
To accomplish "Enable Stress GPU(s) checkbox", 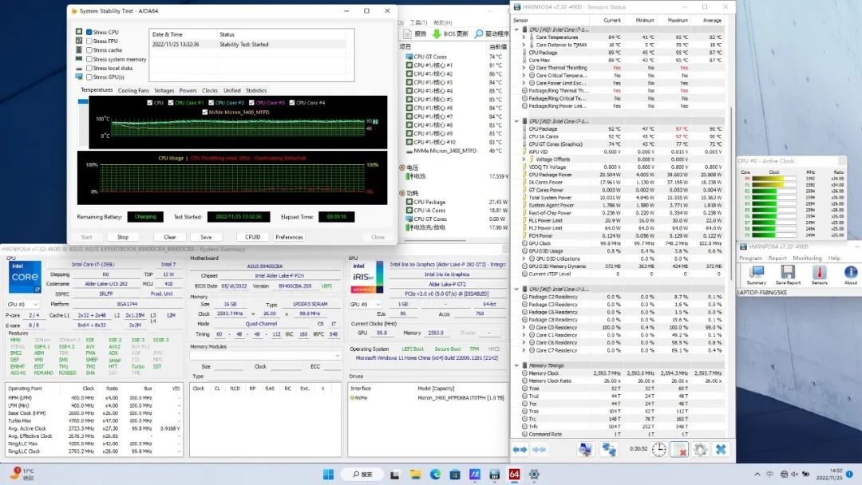I will click(x=89, y=77).
